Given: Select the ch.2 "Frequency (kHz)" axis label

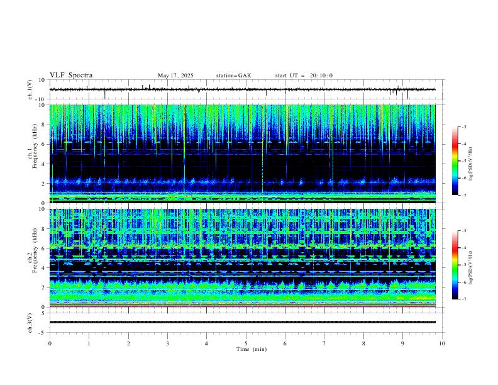Looking at the screenshot, I should point(35,250).
